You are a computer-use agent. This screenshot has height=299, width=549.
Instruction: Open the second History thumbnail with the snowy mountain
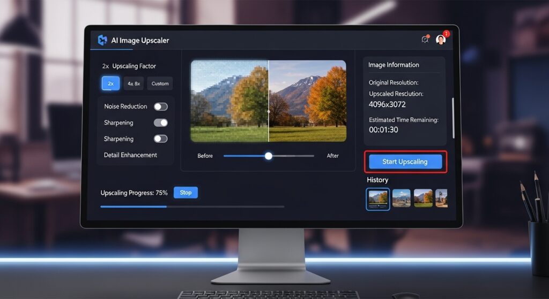point(401,198)
